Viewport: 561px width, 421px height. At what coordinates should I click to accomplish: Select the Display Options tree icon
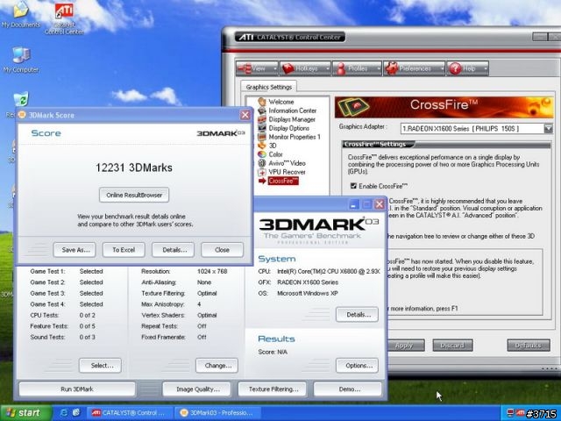coord(262,128)
